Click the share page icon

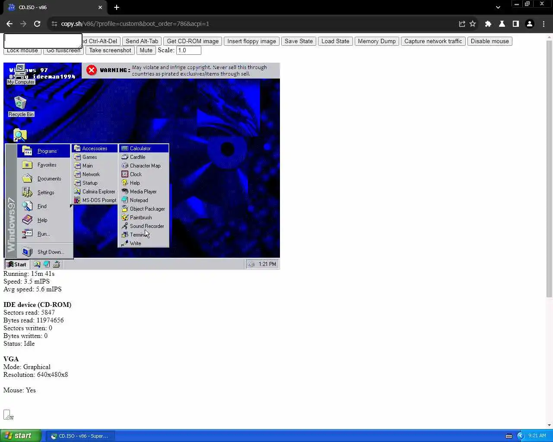[x=462, y=24]
